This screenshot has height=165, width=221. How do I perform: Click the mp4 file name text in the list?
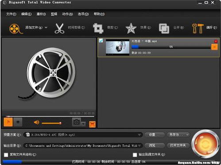point(144,41)
